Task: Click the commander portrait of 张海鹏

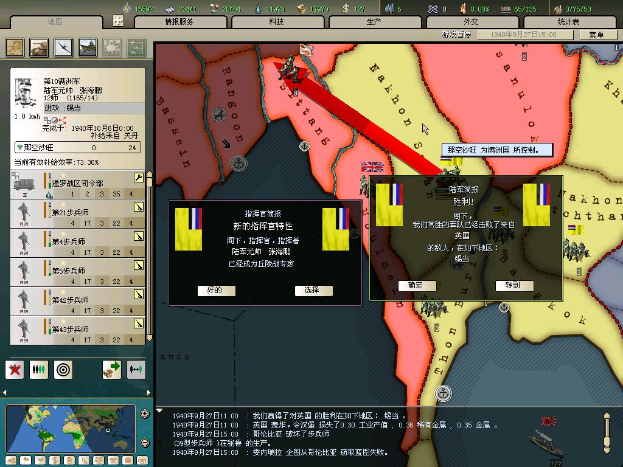Action: coord(26,94)
